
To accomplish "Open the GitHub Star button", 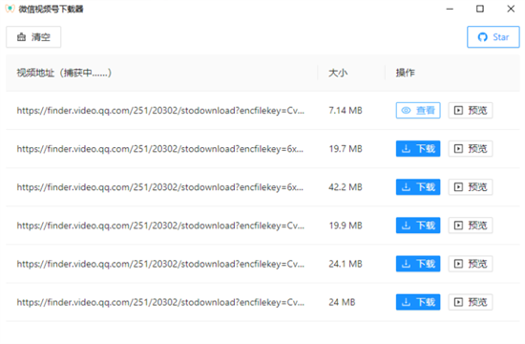I will (493, 37).
